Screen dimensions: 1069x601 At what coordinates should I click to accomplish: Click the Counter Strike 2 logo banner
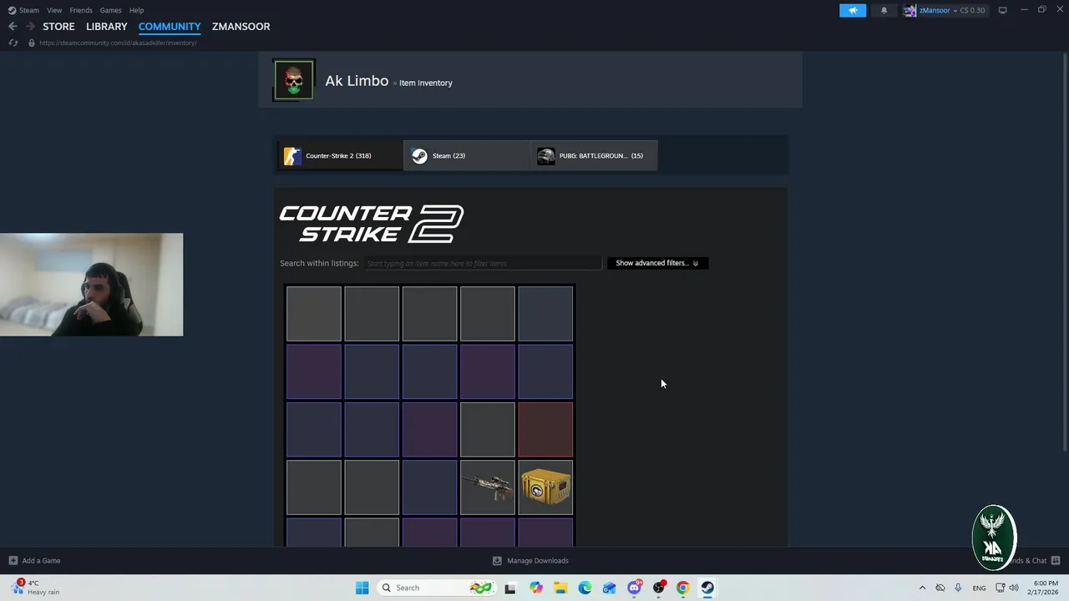pyautogui.click(x=372, y=224)
